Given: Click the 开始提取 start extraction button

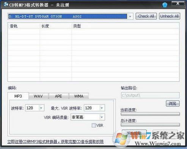Looking at the screenshot, I should (x=134, y=133).
